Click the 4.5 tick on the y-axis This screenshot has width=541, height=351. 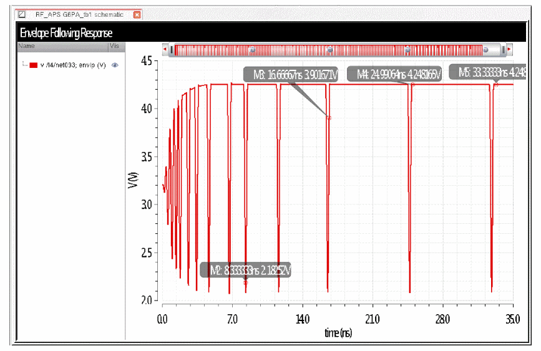coord(146,61)
